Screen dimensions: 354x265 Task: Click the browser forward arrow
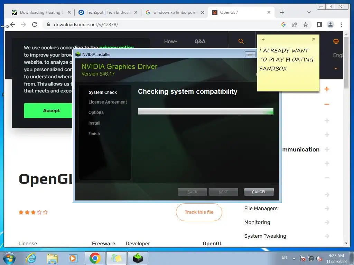pyautogui.click(x=24, y=24)
